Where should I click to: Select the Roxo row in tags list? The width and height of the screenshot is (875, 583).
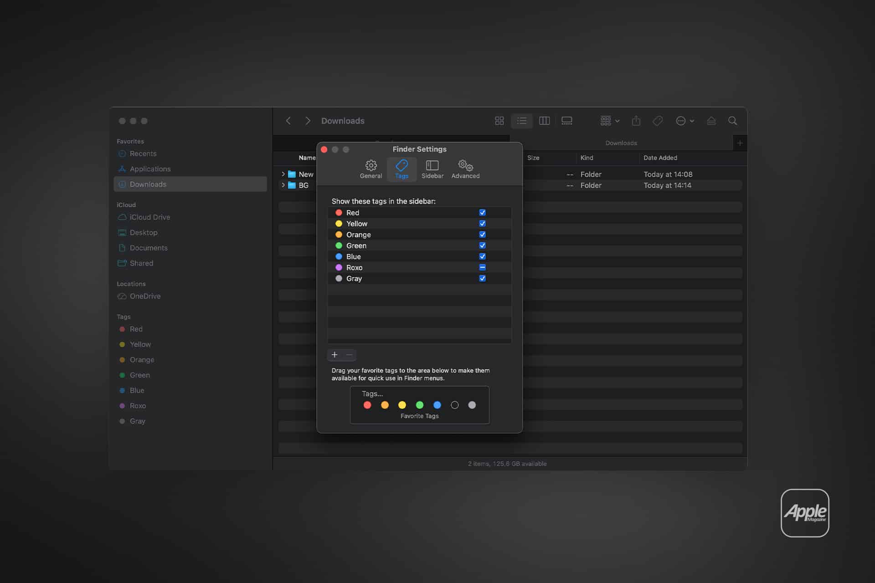pos(419,267)
